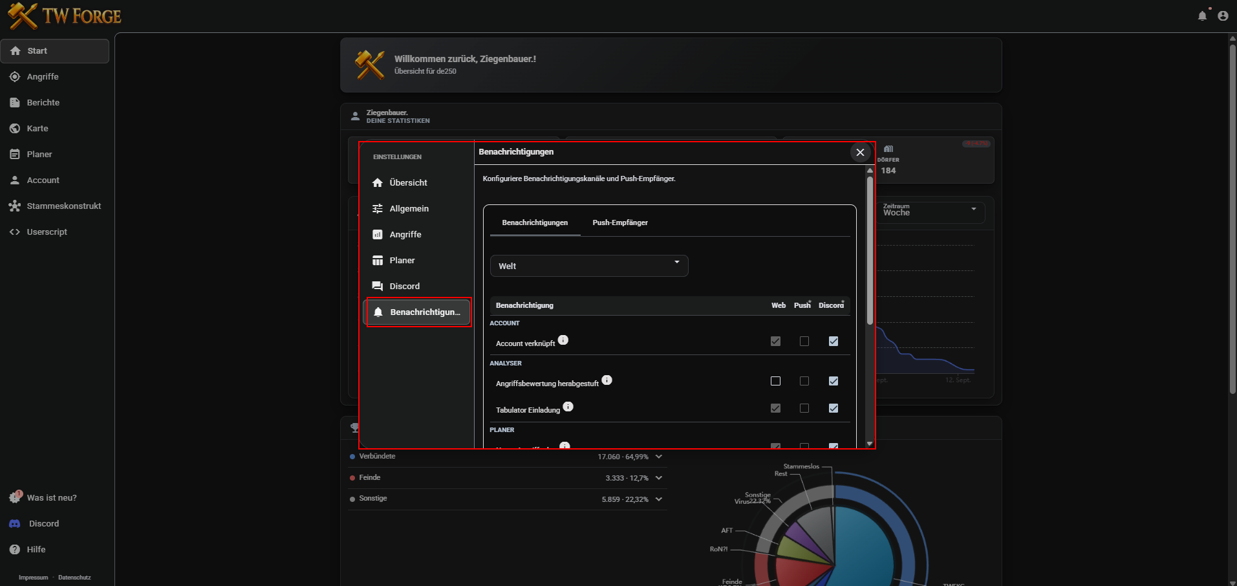Viewport: 1237px width, 586px height.
Task: Toggle Push checkbox for 'Account verknüpft'
Action: coord(804,342)
